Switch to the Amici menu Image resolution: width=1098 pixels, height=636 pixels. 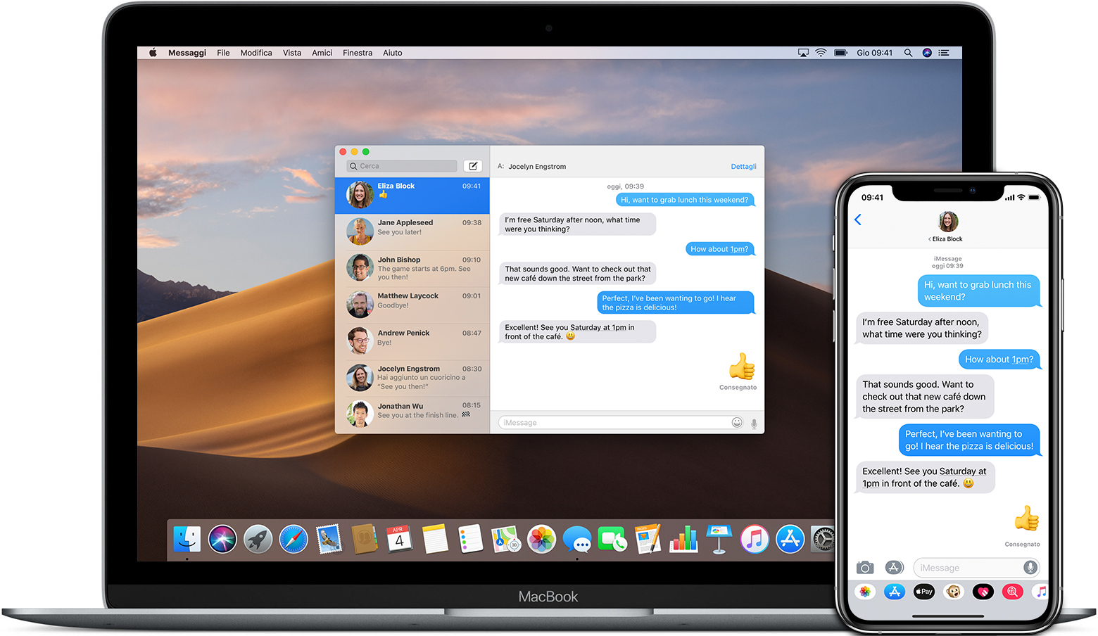(322, 52)
